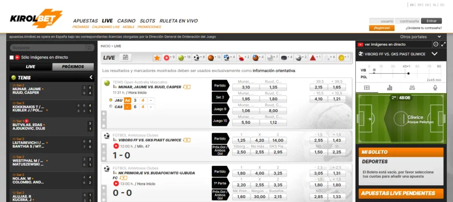Image resolution: width=453 pixels, height=202 pixels.
Task: Click the Búsqueda search field
Action: pyautogui.click(x=48, y=48)
